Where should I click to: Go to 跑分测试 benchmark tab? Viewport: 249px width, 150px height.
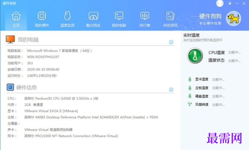pos(93,19)
